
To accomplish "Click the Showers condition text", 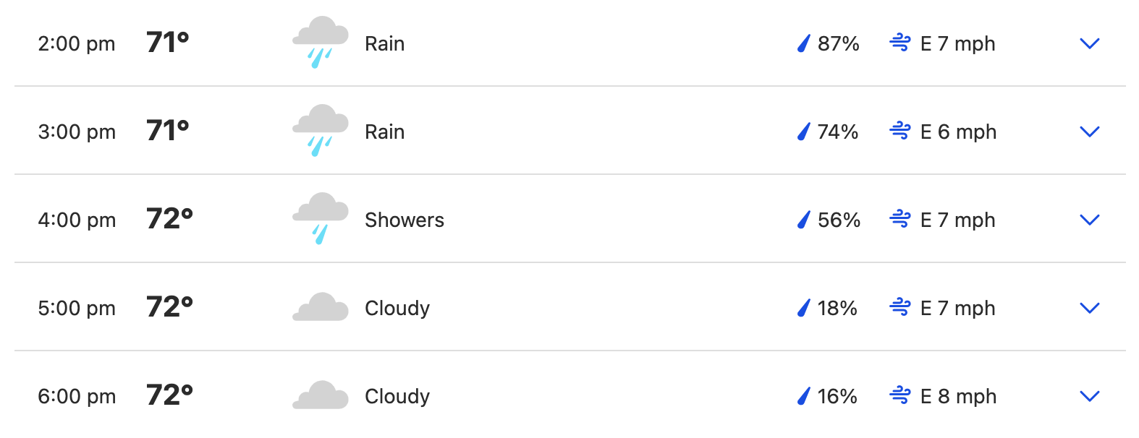I will pos(405,220).
